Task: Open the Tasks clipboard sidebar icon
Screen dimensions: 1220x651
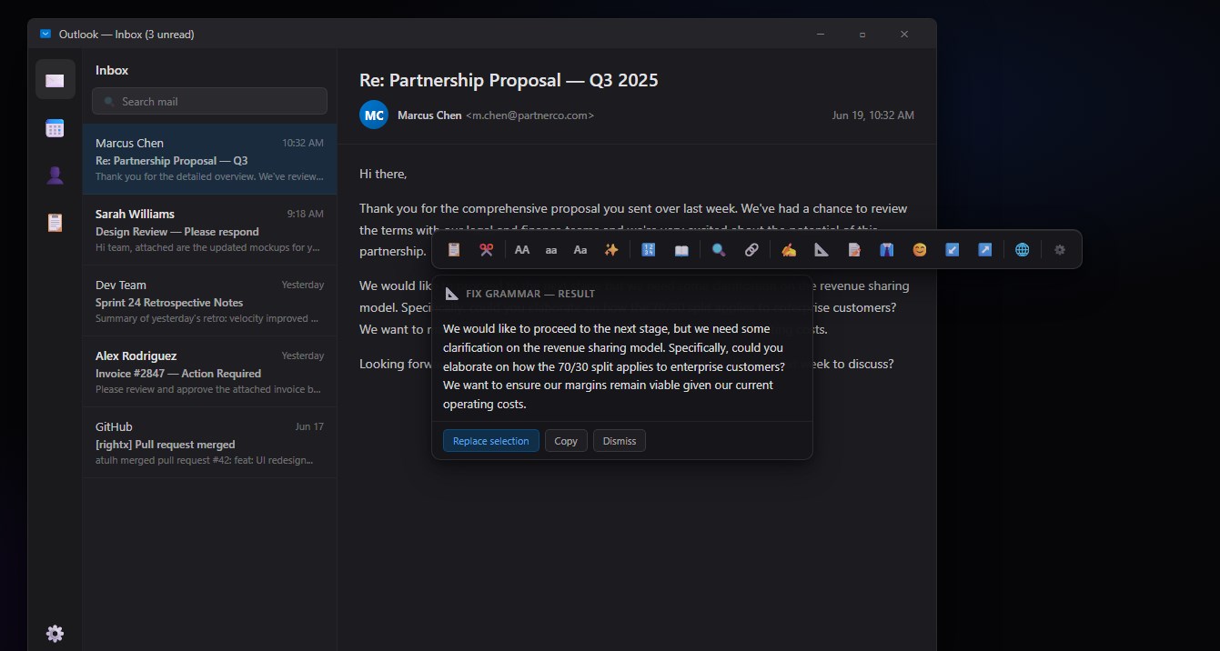Action: (x=55, y=222)
